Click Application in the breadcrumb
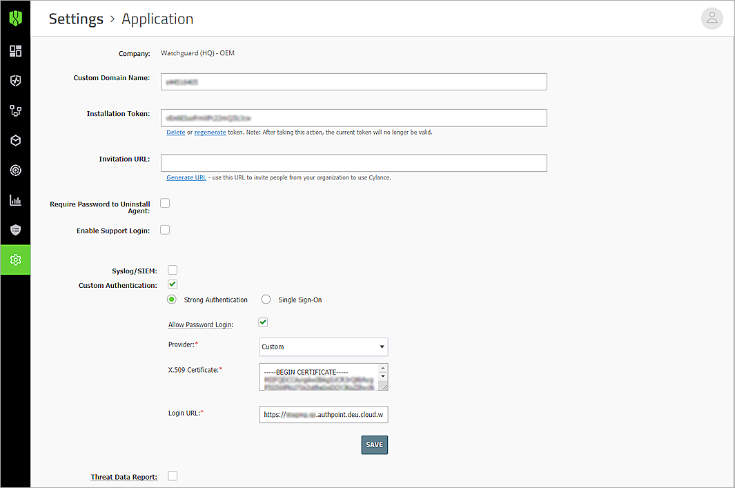This screenshot has height=488, width=735. [157, 19]
